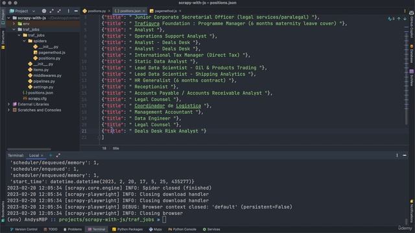Collapse the top-level traf_jobs folder
415x233 pixels.
pos(14,30)
